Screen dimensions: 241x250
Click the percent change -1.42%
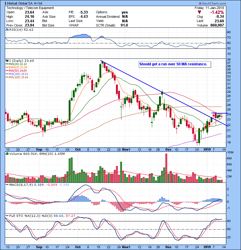217,12
